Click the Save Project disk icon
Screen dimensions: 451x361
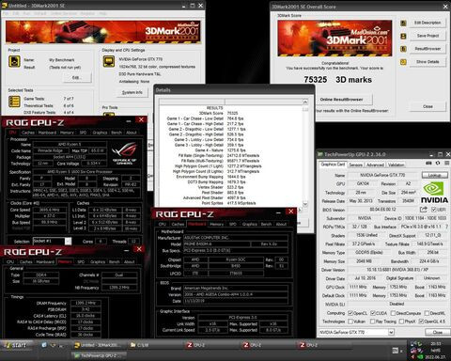(403, 36)
